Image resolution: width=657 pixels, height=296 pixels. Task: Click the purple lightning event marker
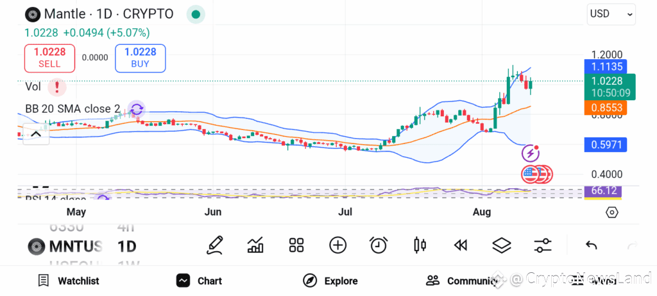pos(530,153)
